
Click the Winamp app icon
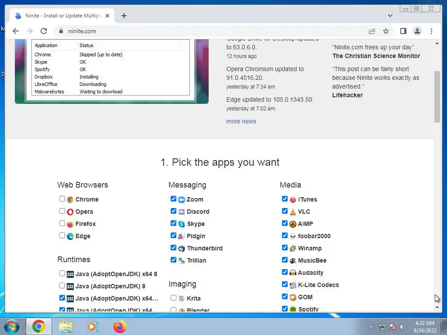[293, 248]
